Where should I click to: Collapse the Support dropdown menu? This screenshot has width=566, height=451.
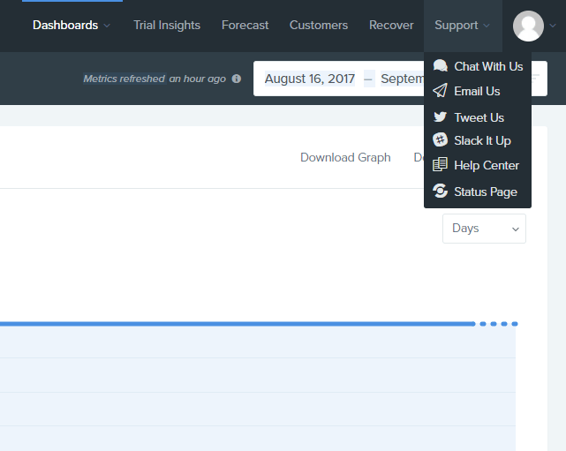coord(462,26)
